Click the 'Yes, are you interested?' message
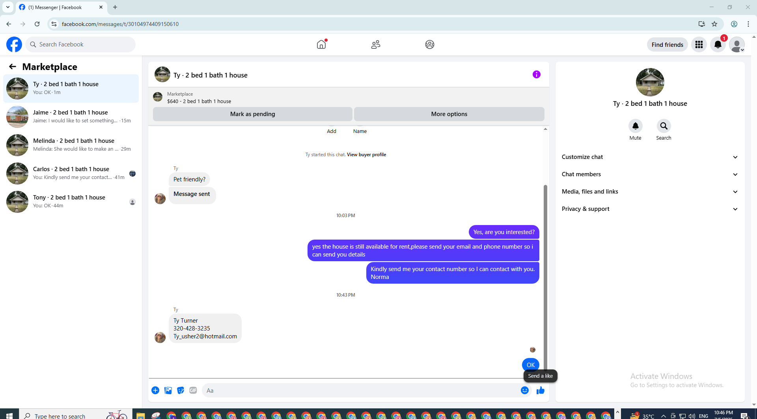This screenshot has height=419, width=757. pyautogui.click(x=504, y=232)
